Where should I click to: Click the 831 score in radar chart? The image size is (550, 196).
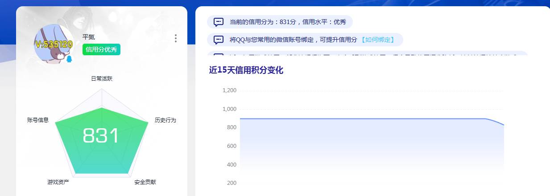[x=101, y=136]
